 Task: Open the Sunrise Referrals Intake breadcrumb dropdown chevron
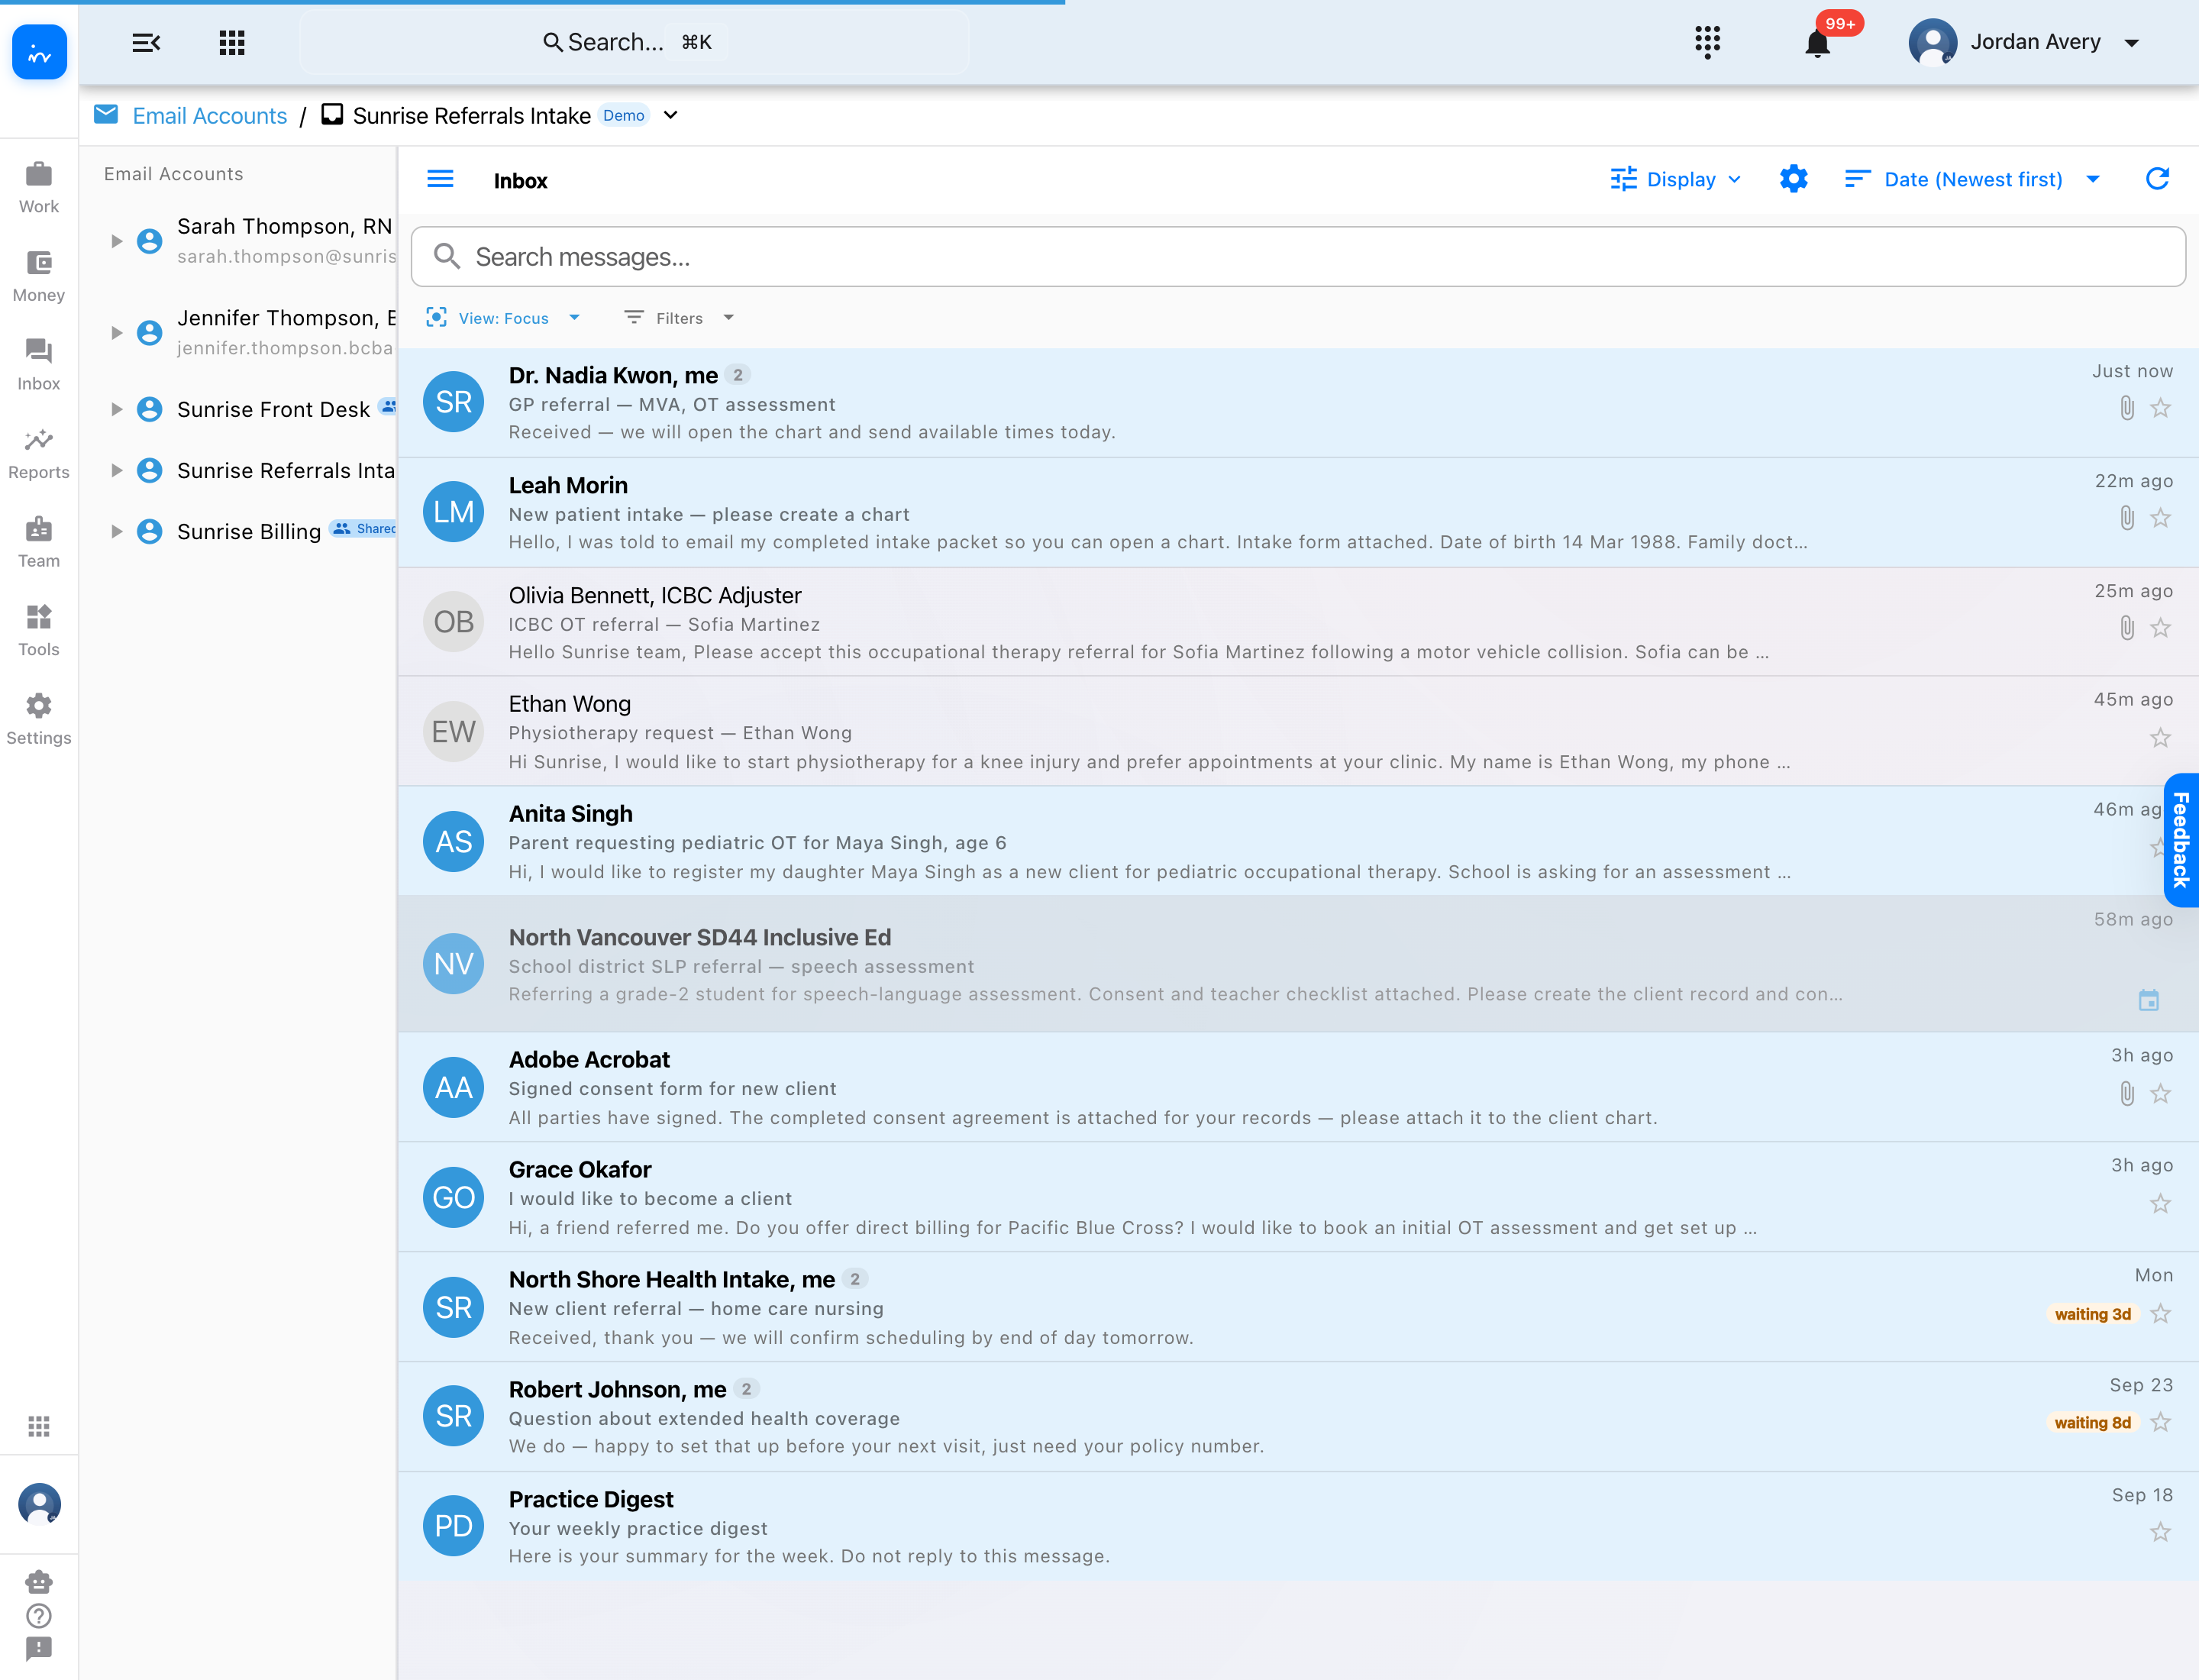(671, 115)
